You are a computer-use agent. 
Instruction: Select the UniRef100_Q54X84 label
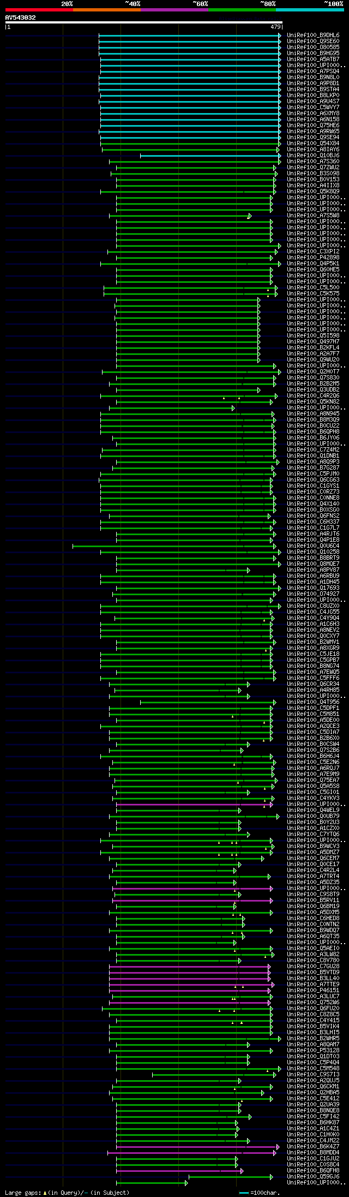(313, 143)
